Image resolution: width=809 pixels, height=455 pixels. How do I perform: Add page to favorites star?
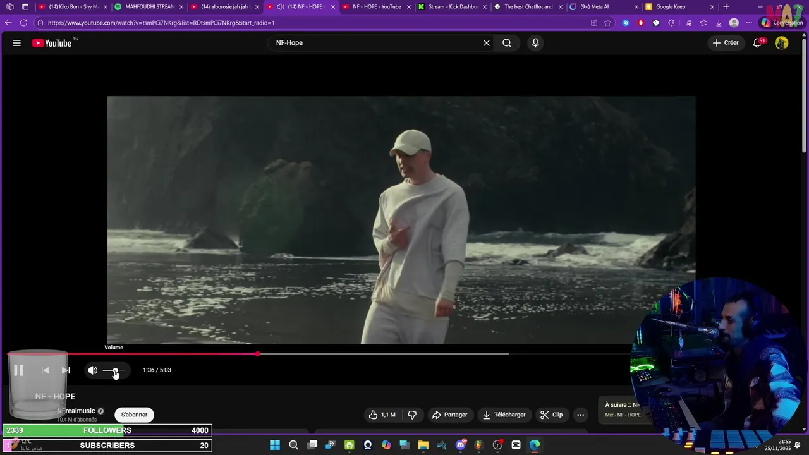[x=607, y=23]
